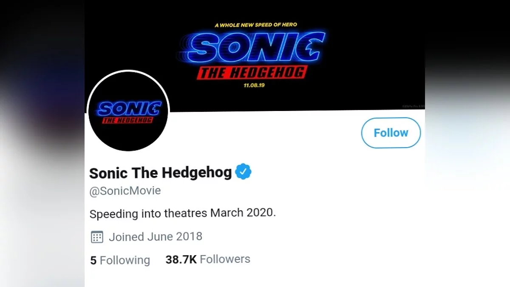This screenshot has height=287, width=510.
Task: Click the large blue SONIC logo in the banner
Action: 255,47
